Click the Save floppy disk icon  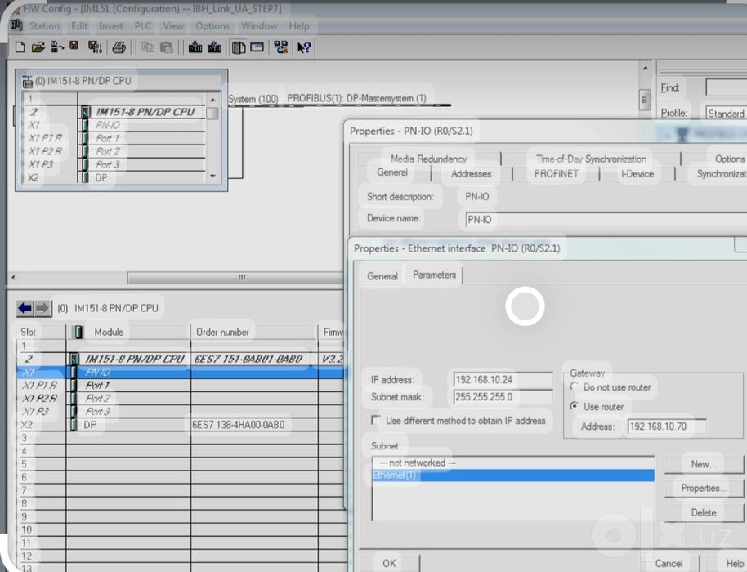pos(74,47)
